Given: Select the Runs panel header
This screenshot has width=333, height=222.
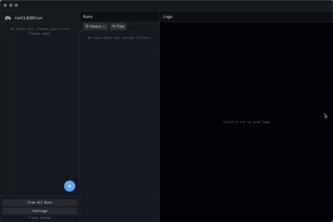Looking at the screenshot, I should pos(88,17).
